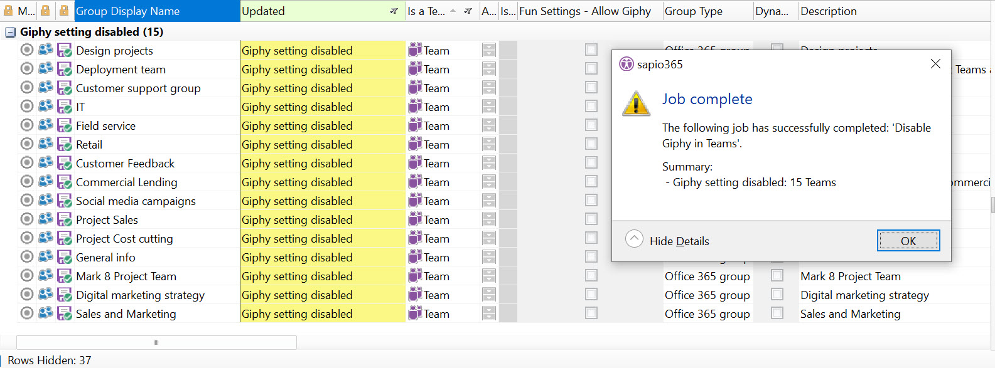Click the first lock icon in header
Image resolution: width=995 pixels, height=368 pixels.
click(8, 11)
